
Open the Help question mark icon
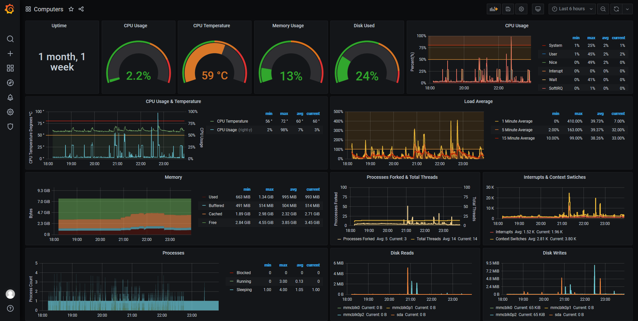coord(10,308)
